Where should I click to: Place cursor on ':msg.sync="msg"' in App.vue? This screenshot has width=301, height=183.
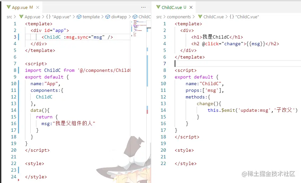click(x=84, y=37)
